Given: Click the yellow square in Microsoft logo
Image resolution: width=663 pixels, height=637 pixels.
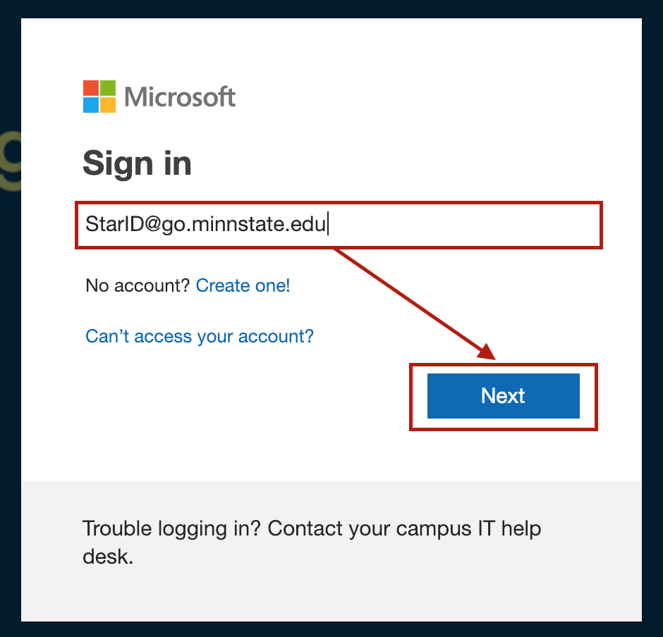Looking at the screenshot, I should tap(108, 105).
